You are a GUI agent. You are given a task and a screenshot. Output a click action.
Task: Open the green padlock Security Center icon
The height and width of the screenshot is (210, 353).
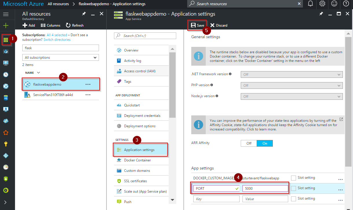tap(6, 179)
